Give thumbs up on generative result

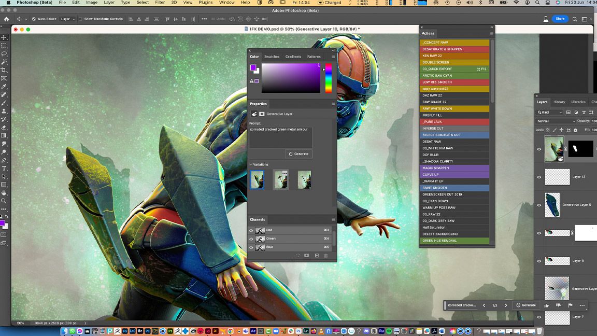(x=547, y=305)
